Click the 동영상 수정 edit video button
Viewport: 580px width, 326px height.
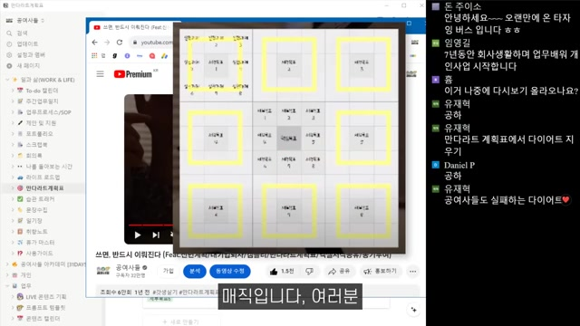(229, 271)
